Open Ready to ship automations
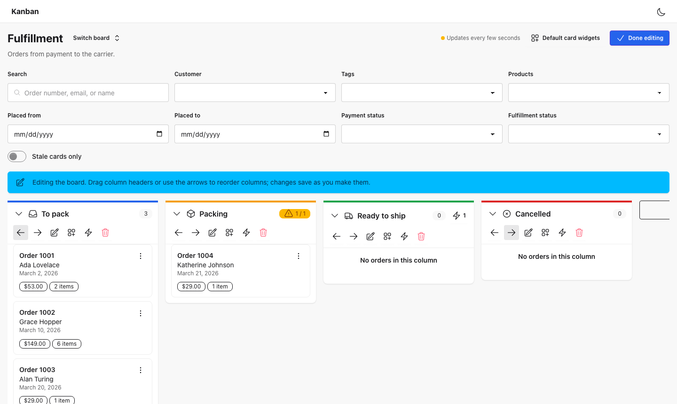 coord(404,236)
